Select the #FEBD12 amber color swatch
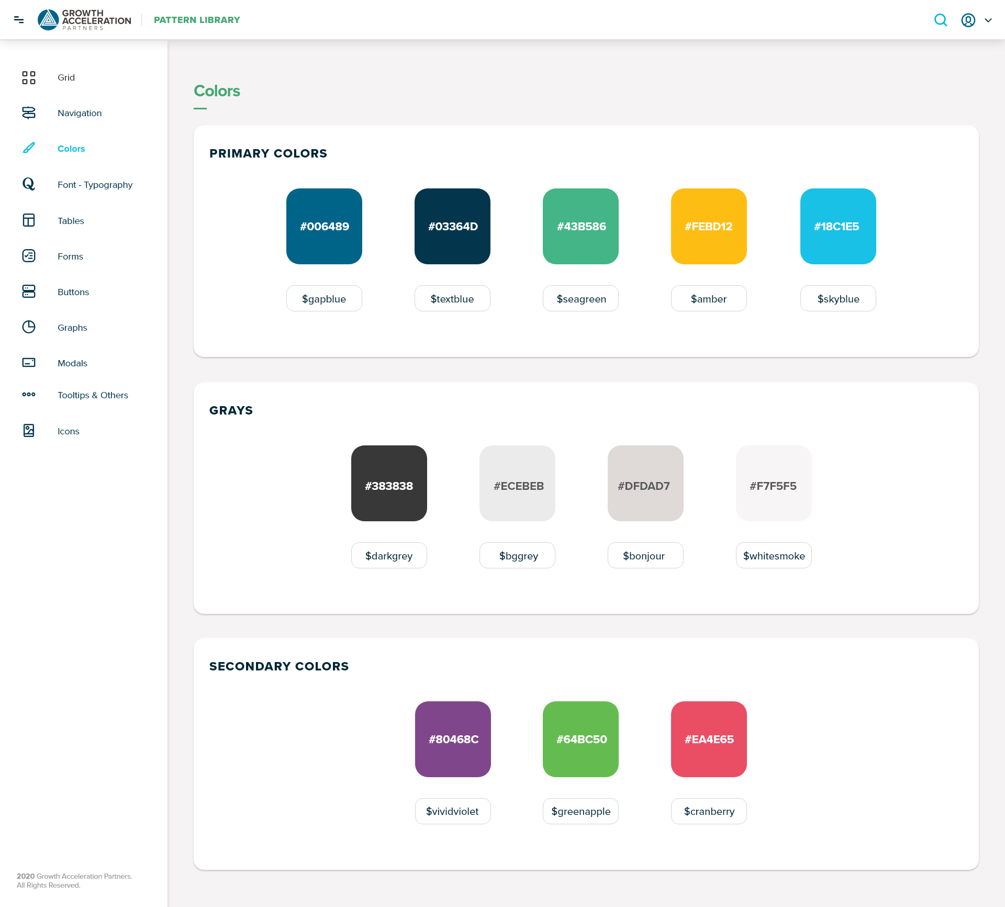Viewport: 1005px width, 907px height. [709, 226]
